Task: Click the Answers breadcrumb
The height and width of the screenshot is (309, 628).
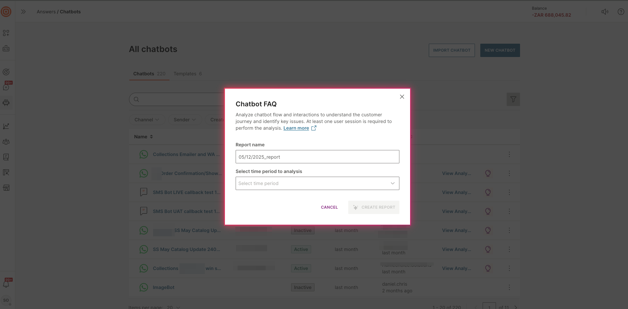Action: [46, 12]
